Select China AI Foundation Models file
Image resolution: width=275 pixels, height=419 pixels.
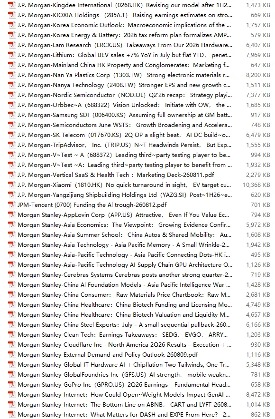pos(124,285)
